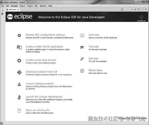Open the Run menu
The width and height of the screenshot is (149, 125).
[36, 6]
